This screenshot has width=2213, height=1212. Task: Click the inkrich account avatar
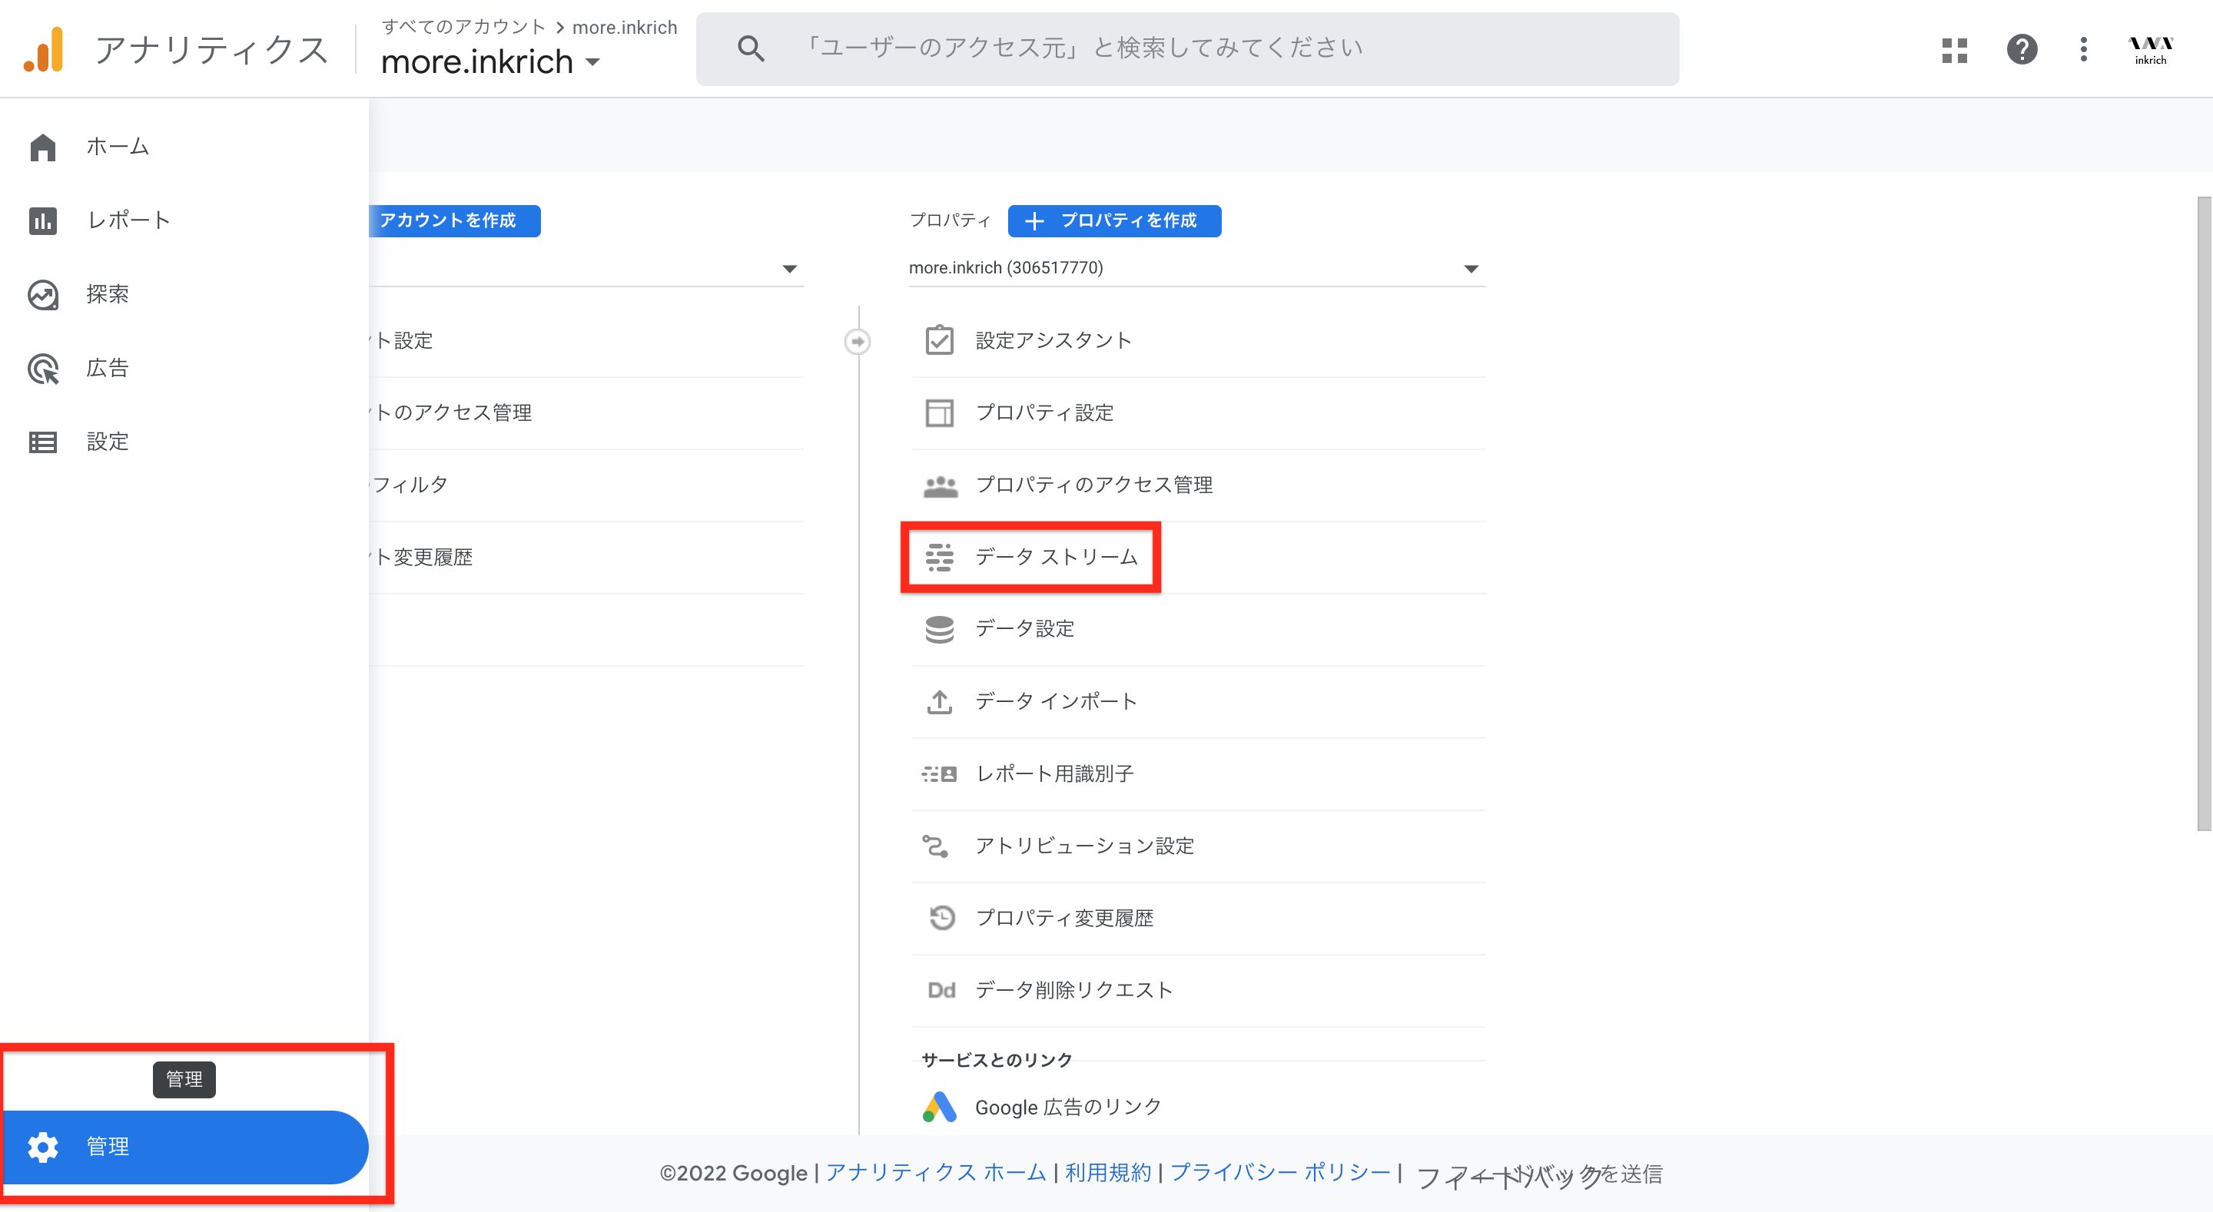tap(2150, 49)
